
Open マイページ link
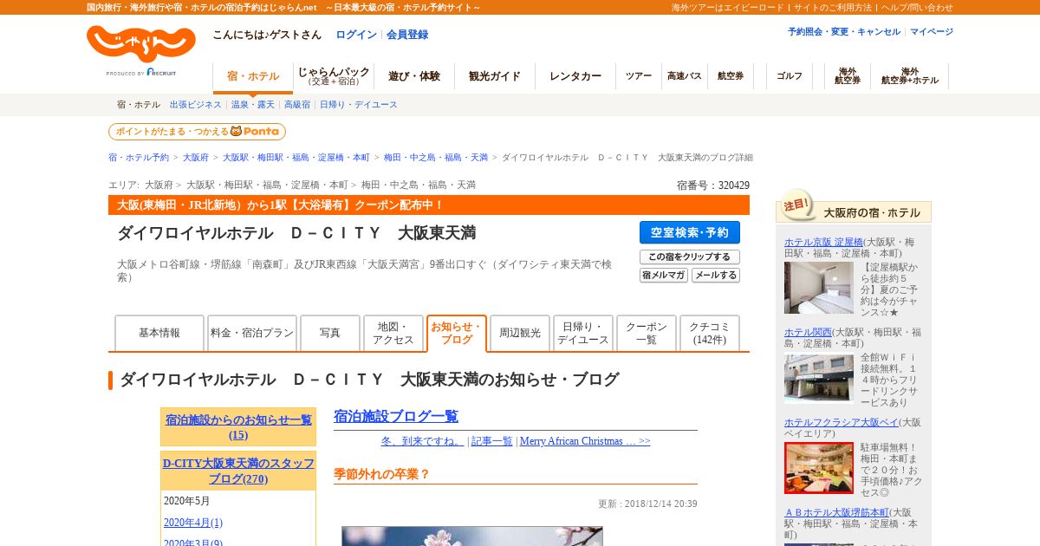click(932, 31)
